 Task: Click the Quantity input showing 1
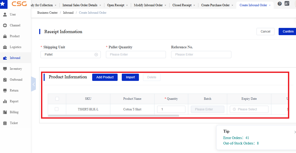coord(171,109)
